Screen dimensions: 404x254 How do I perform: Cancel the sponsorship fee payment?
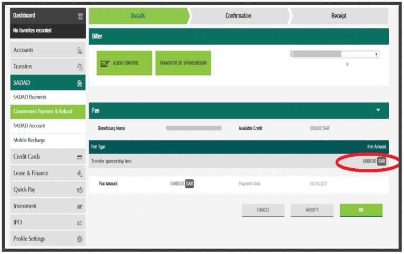click(x=263, y=210)
